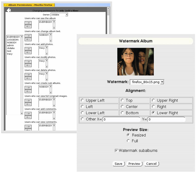Click scroll-up arrow of all-users list
Viewport: 196px width, 173px height.
(x=22, y=37)
